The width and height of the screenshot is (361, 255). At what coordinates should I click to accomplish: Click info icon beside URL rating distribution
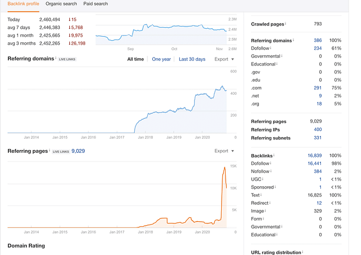[302, 252]
